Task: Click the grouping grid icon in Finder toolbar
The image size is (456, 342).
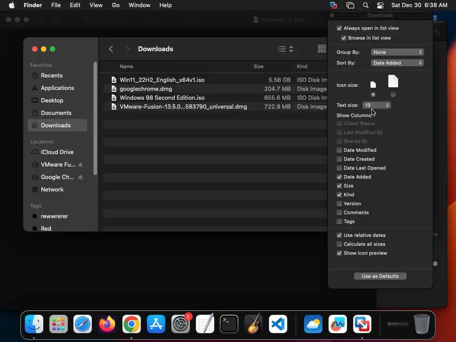Action: [x=322, y=49]
